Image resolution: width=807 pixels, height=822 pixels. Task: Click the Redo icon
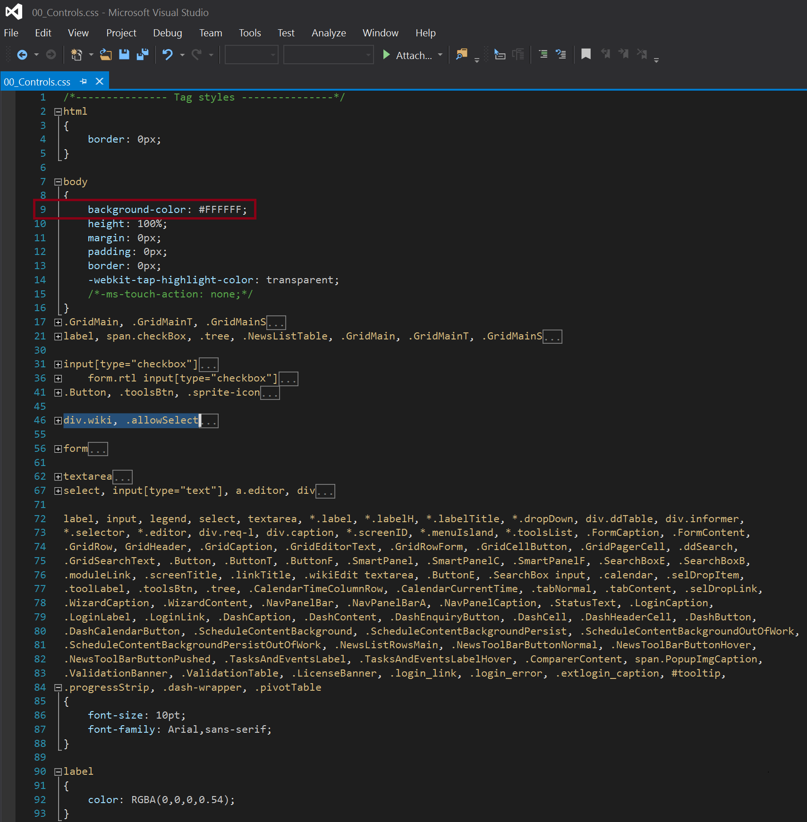click(x=196, y=55)
